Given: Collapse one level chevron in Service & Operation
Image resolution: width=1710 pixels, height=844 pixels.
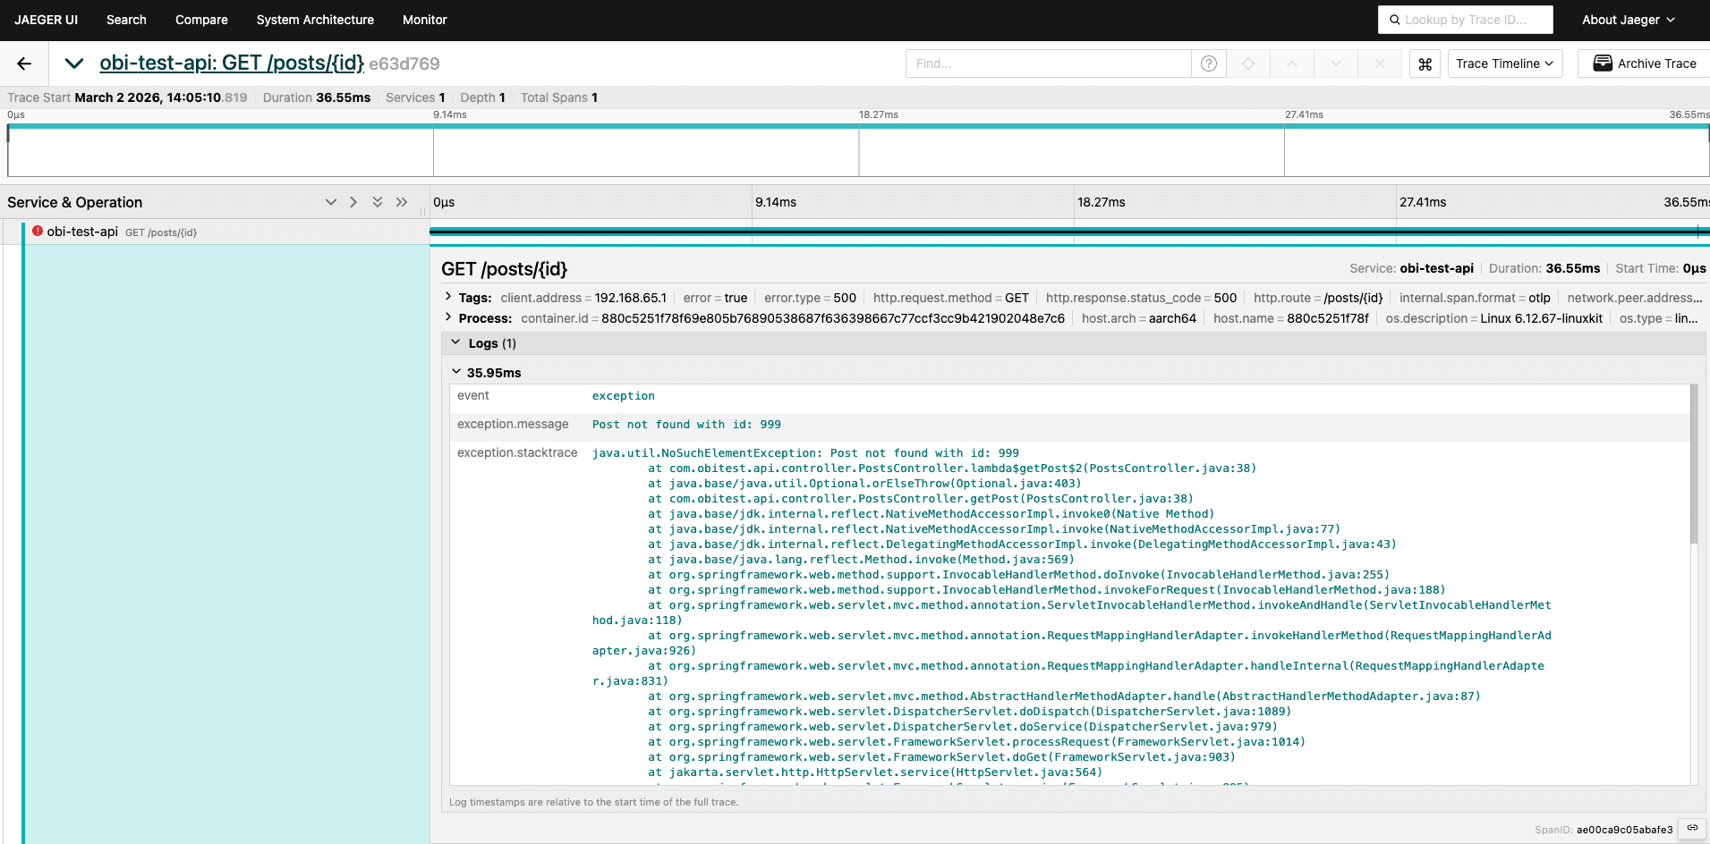Looking at the screenshot, I should [331, 202].
